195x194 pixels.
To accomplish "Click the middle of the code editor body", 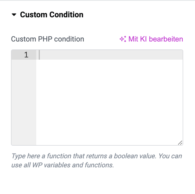I will [x=97, y=98].
